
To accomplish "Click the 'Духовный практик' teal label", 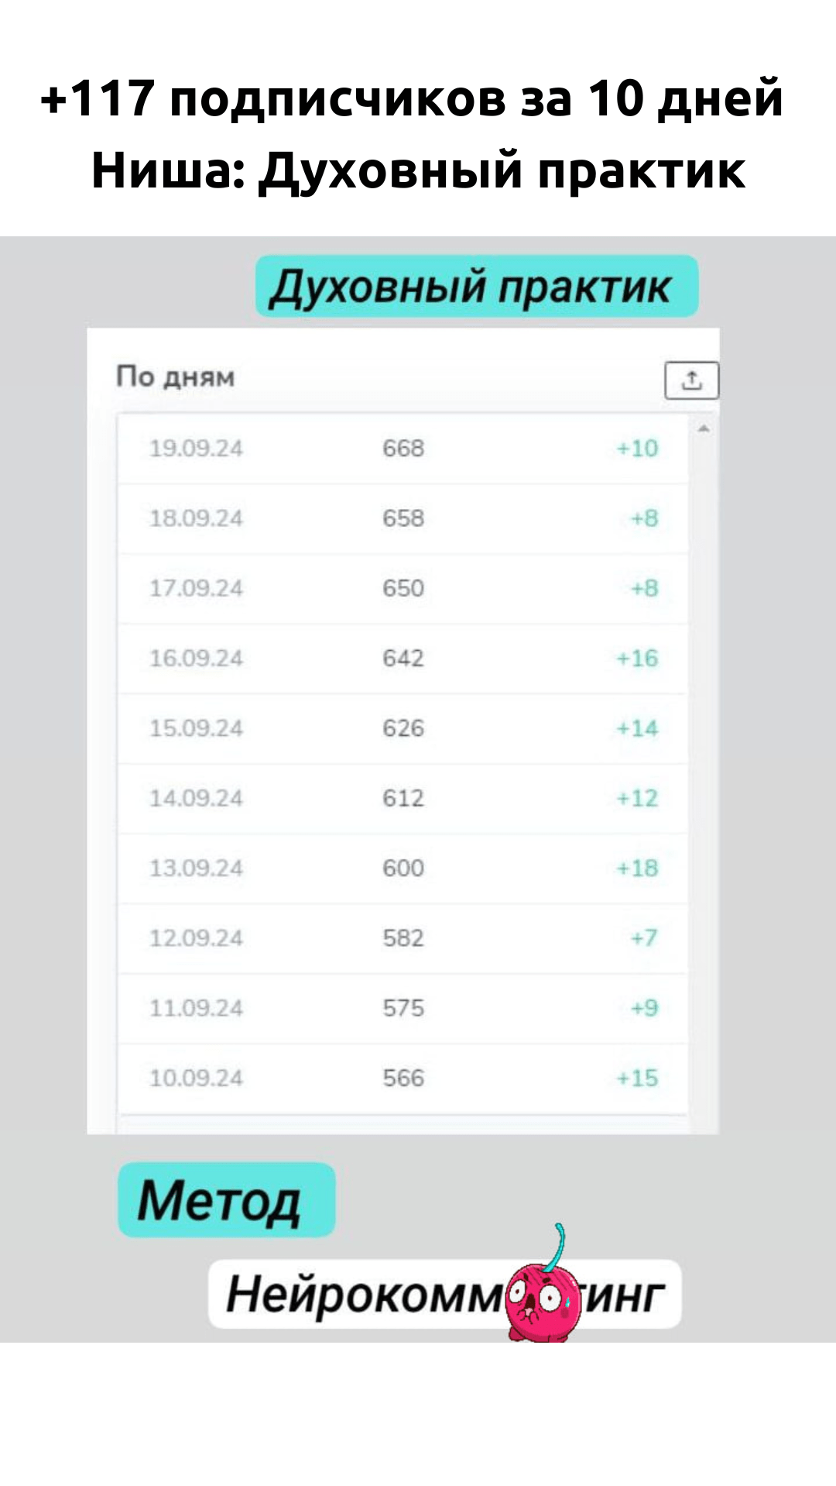I will 477,286.
